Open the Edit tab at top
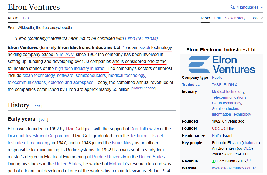This screenshot has width=267, height=175. pyautogui.click(x=217, y=18)
